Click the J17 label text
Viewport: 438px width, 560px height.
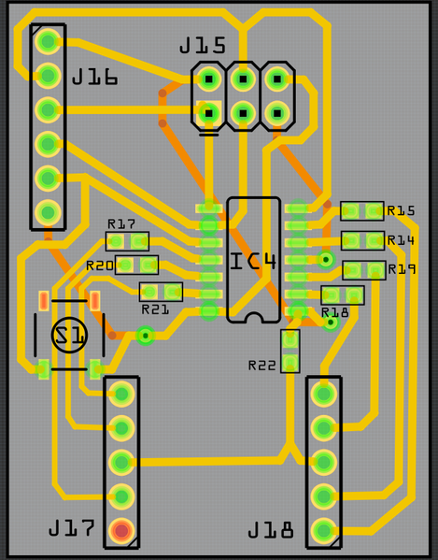coord(72,527)
